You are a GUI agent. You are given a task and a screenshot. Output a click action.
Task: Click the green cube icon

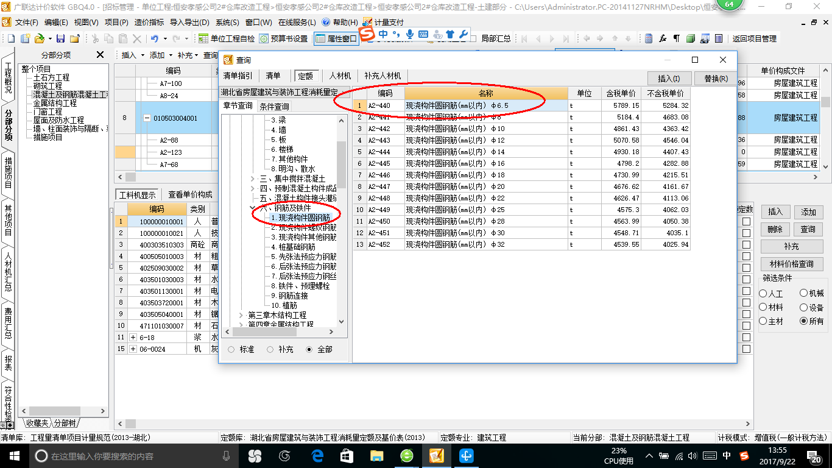[690, 38]
